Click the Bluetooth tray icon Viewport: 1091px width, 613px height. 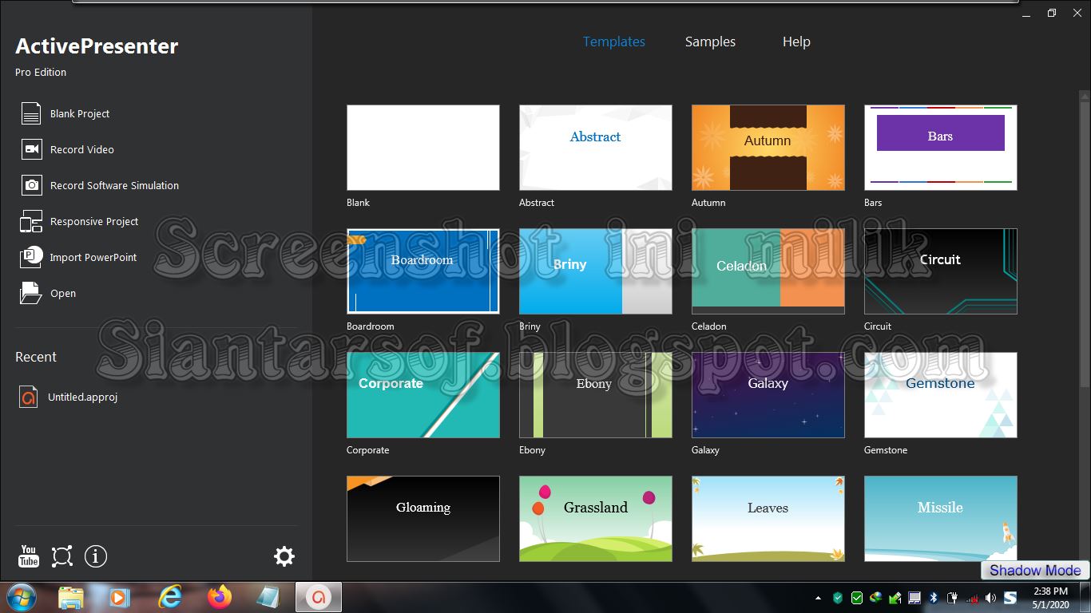tap(933, 597)
